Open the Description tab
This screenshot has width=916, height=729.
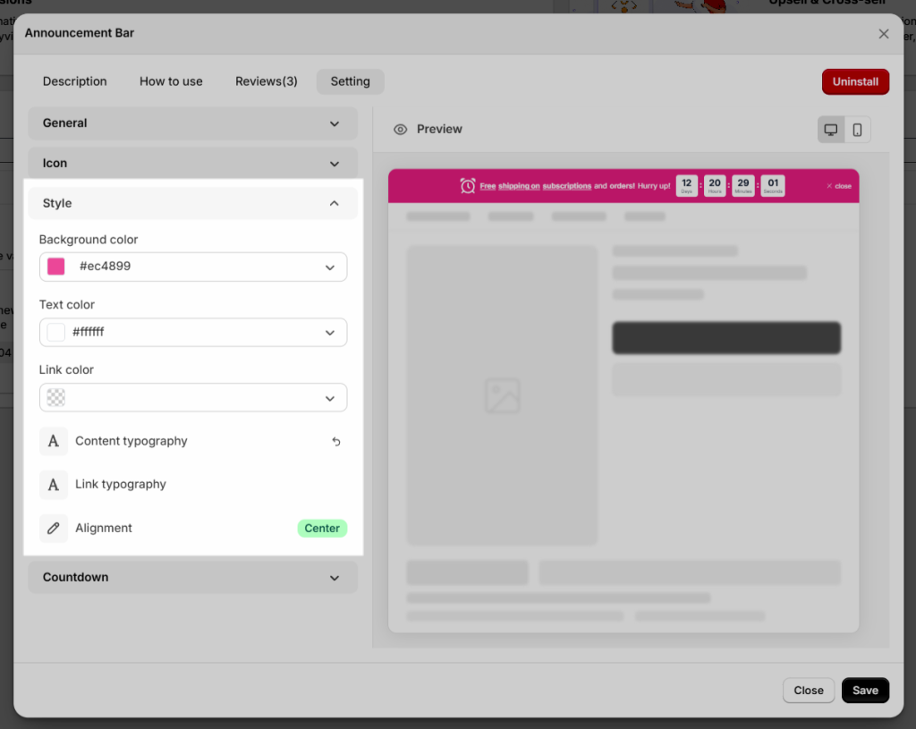point(75,81)
